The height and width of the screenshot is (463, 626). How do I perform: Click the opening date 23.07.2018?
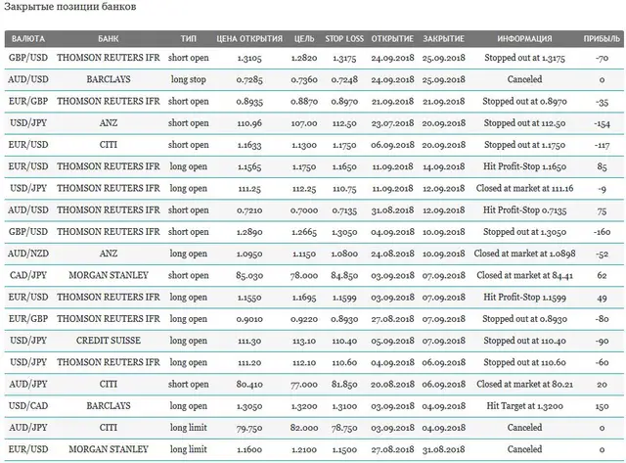392,123
